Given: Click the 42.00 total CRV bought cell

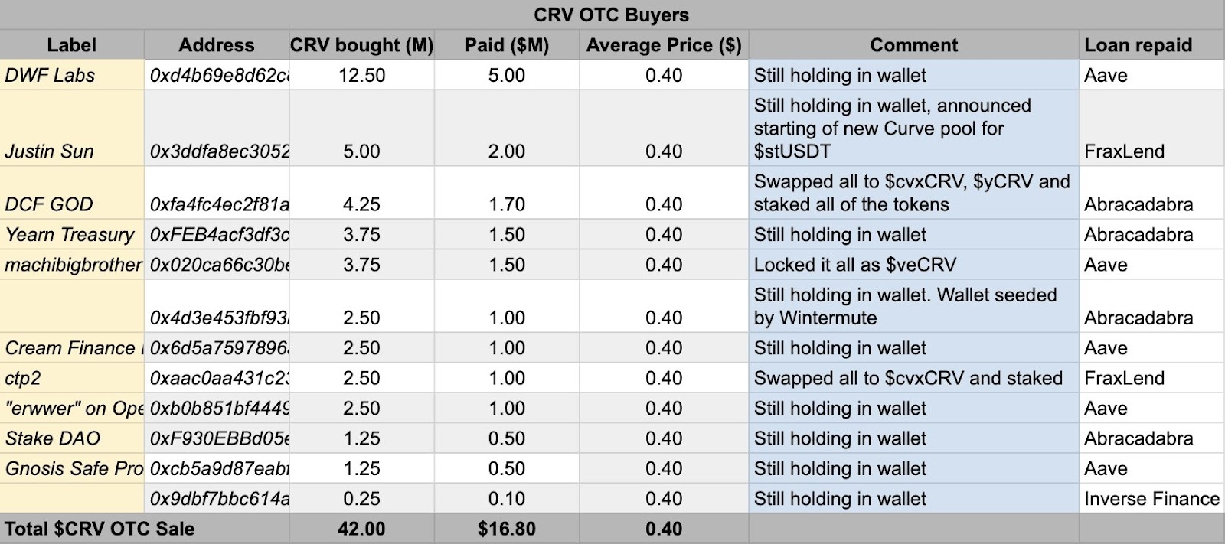Looking at the screenshot, I should [362, 529].
